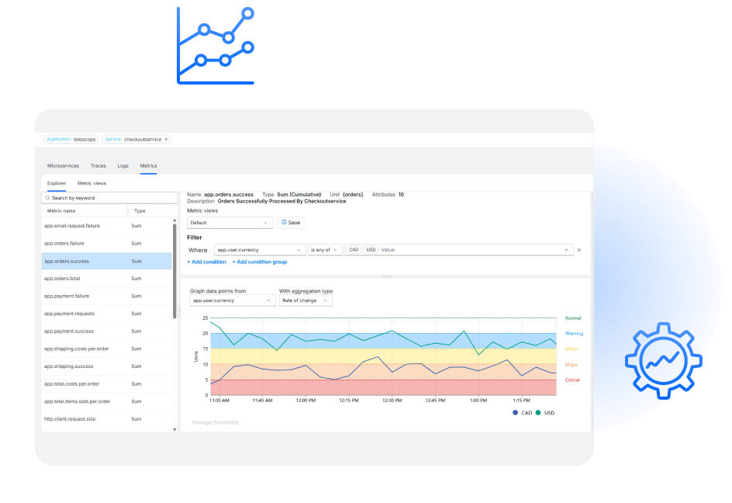Click the USD value chip
Screen dimensions: 732x503
(x=371, y=250)
